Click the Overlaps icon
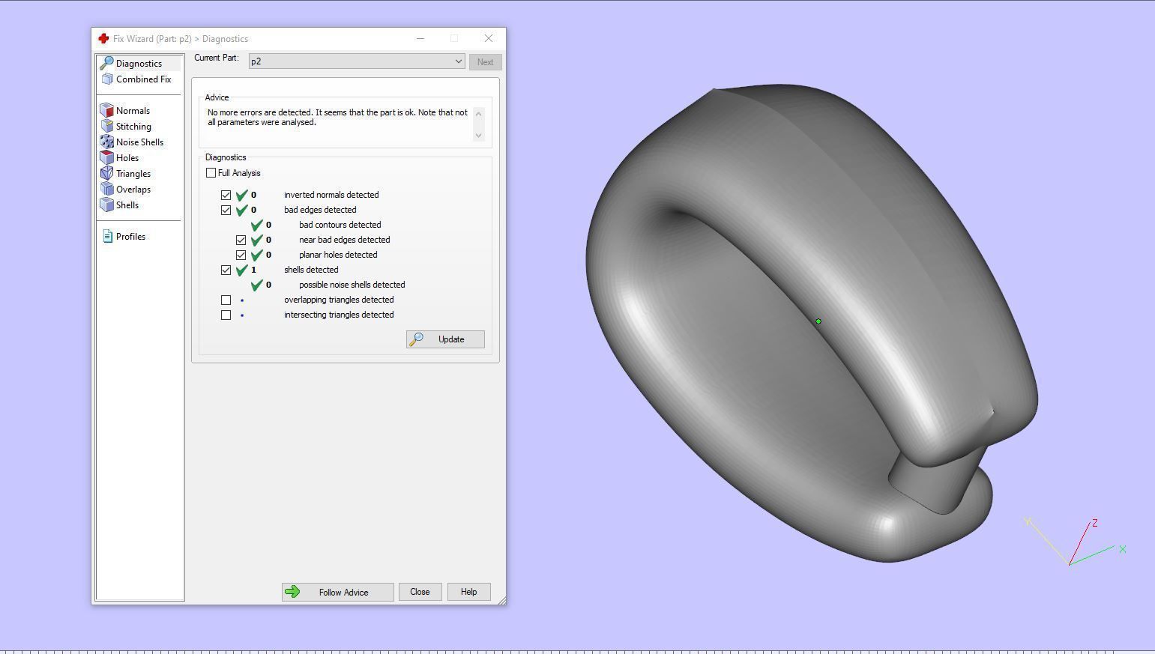Image resolution: width=1155 pixels, height=654 pixels. [x=106, y=189]
